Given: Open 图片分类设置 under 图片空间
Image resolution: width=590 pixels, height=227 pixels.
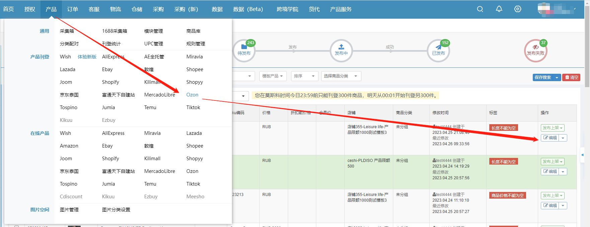Looking at the screenshot, I should (116, 210).
